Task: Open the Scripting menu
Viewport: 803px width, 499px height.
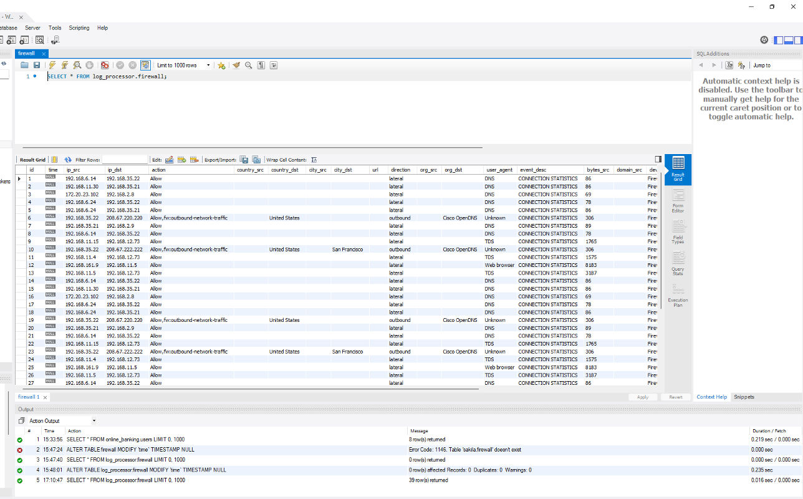Action: pyautogui.click(x=79, y=28)
